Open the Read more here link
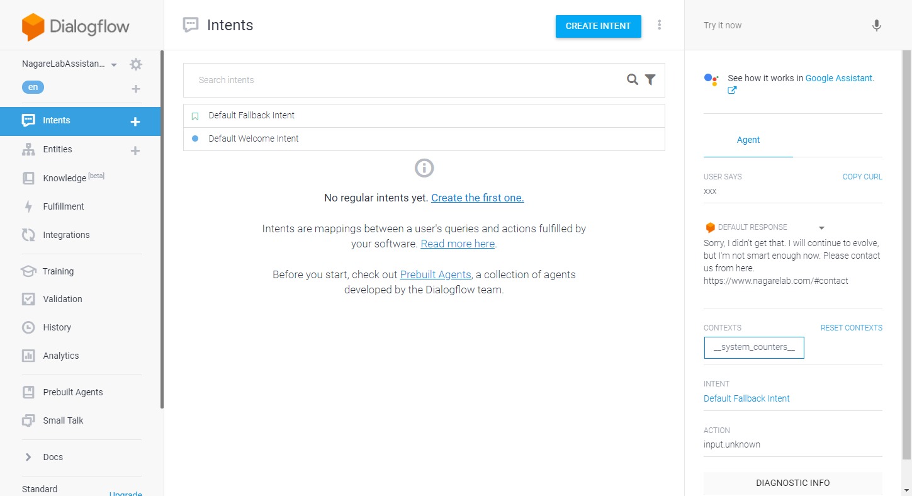Screen dimensions: 912x496 coord(458,244)
